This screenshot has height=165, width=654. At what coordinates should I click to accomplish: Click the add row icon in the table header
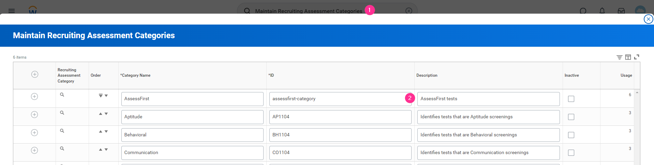[x=35, y=74]
